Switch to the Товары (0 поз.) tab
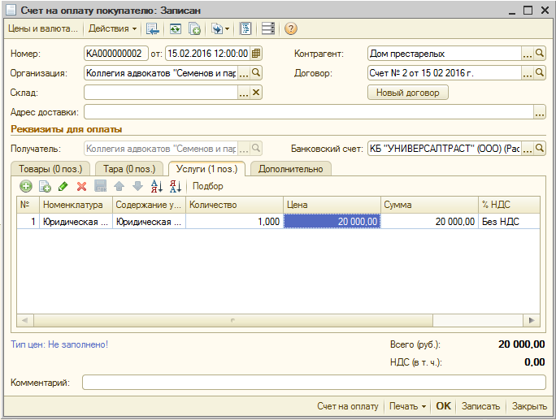556x420 pixels. (50, 169)
